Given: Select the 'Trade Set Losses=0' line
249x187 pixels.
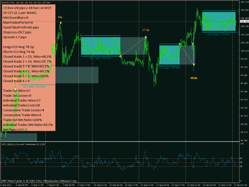Looking at the screenshot, I should click(17, 96).
